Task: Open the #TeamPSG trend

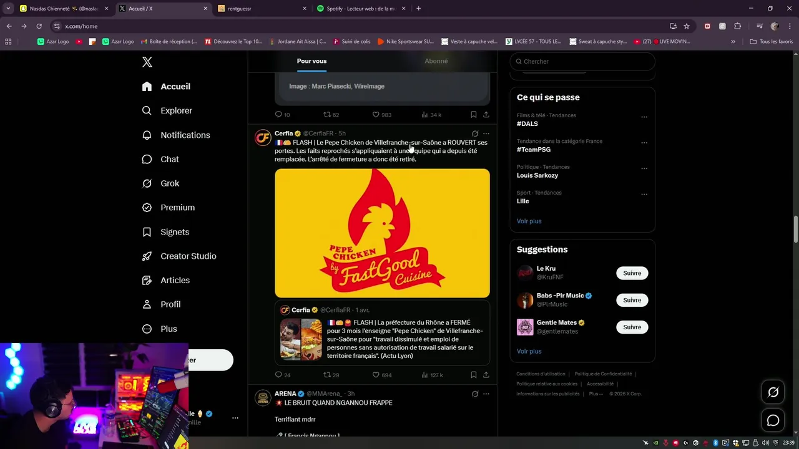Action: [x=534, y=150]
